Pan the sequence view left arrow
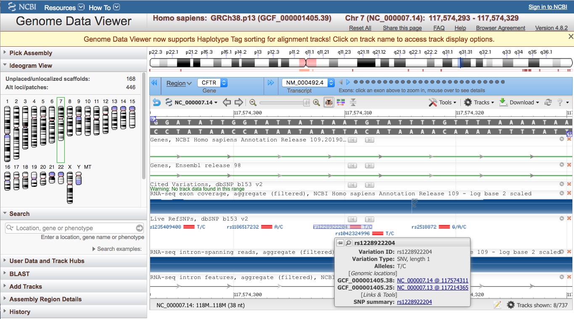The height and width of the screenshot is (319, 574). (227, 102)
